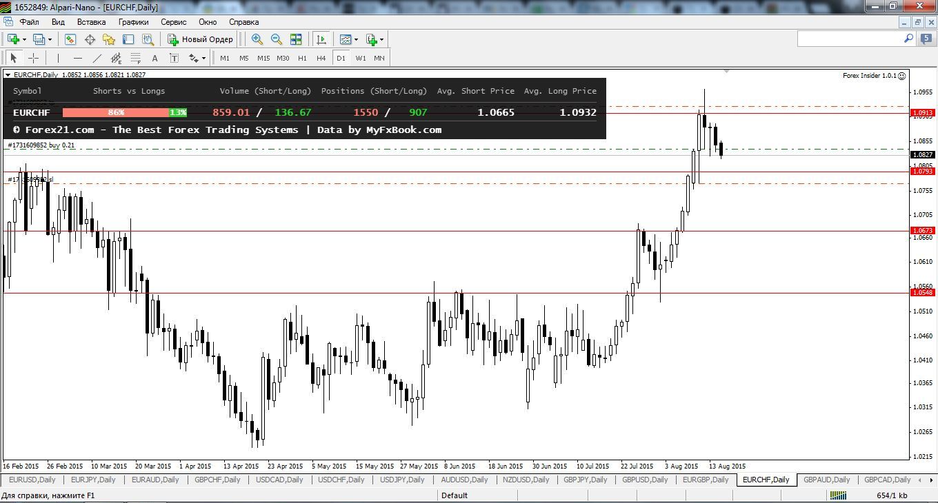
Task: Show the Market Watch panel
Action: click(70, 39)
